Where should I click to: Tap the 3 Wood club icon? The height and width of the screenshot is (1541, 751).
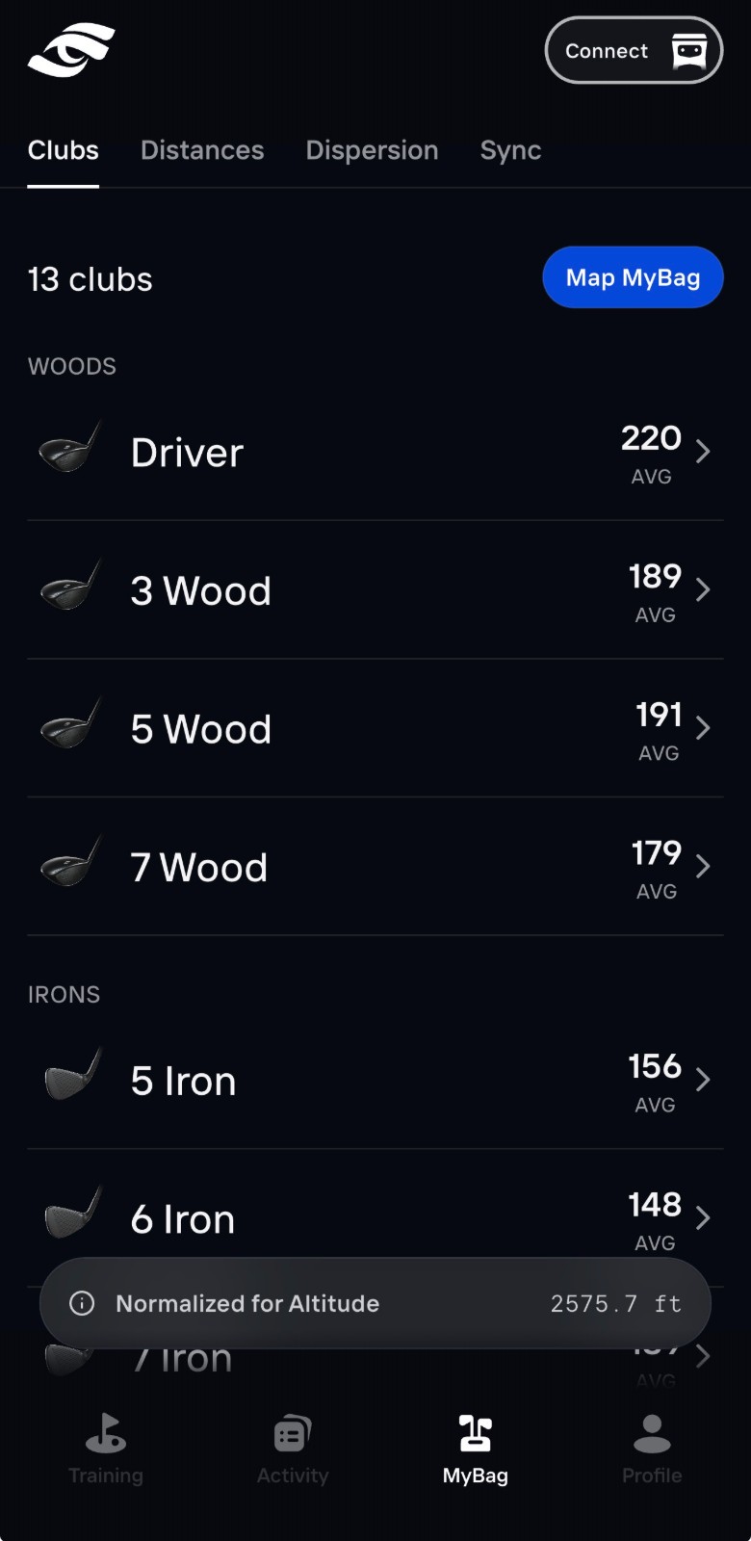(x=69, y=586)
